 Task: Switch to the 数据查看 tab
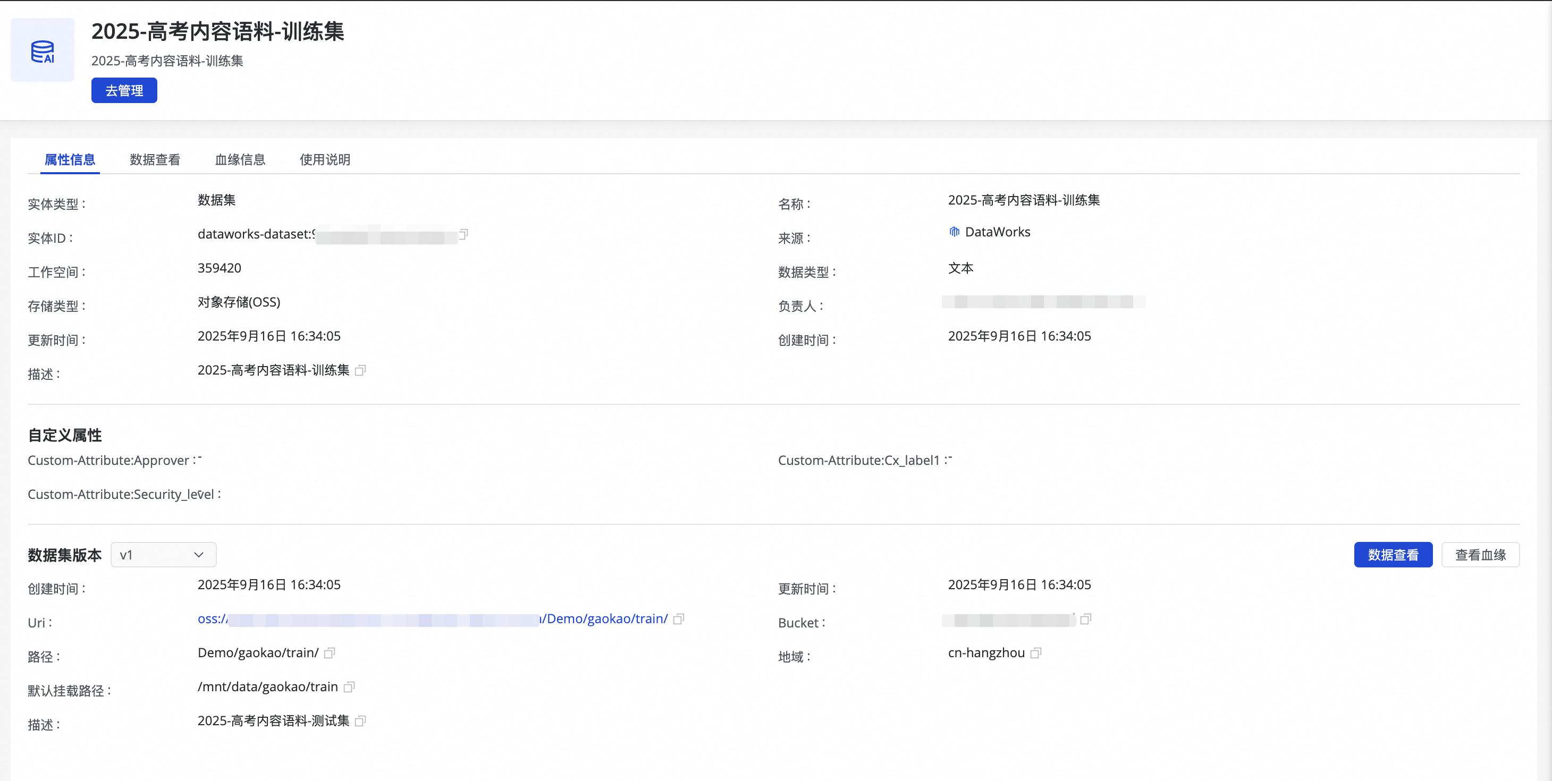point(155,159)
